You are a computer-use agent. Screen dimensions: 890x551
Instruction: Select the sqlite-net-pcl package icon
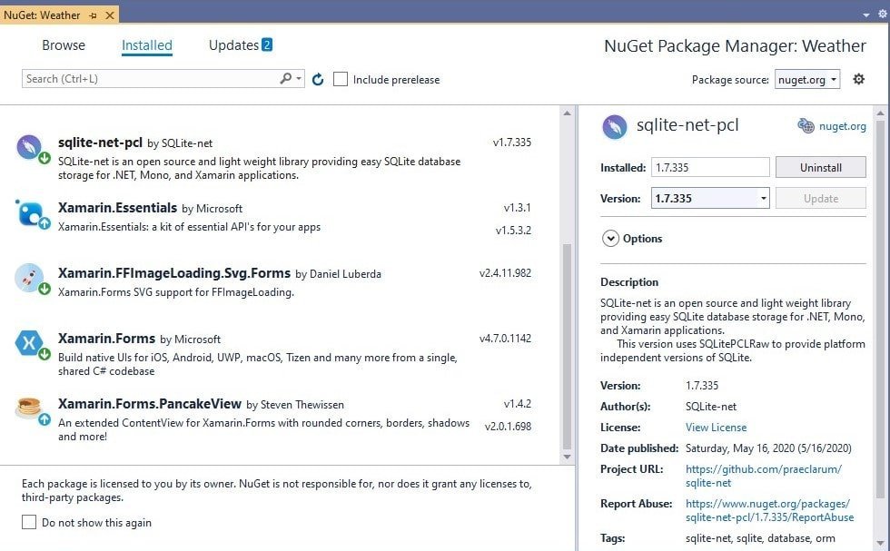29,146
